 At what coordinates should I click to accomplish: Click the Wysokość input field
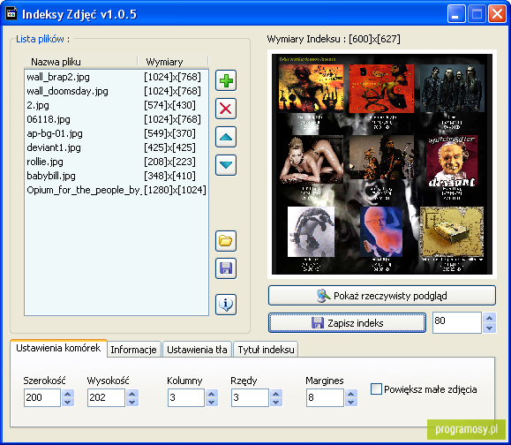106,397
